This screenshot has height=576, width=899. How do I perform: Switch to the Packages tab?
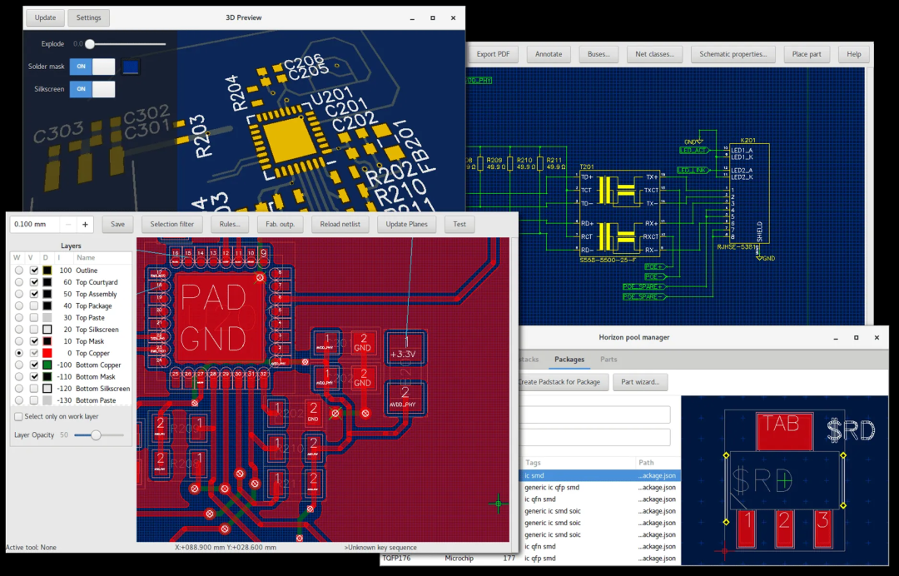569,360
